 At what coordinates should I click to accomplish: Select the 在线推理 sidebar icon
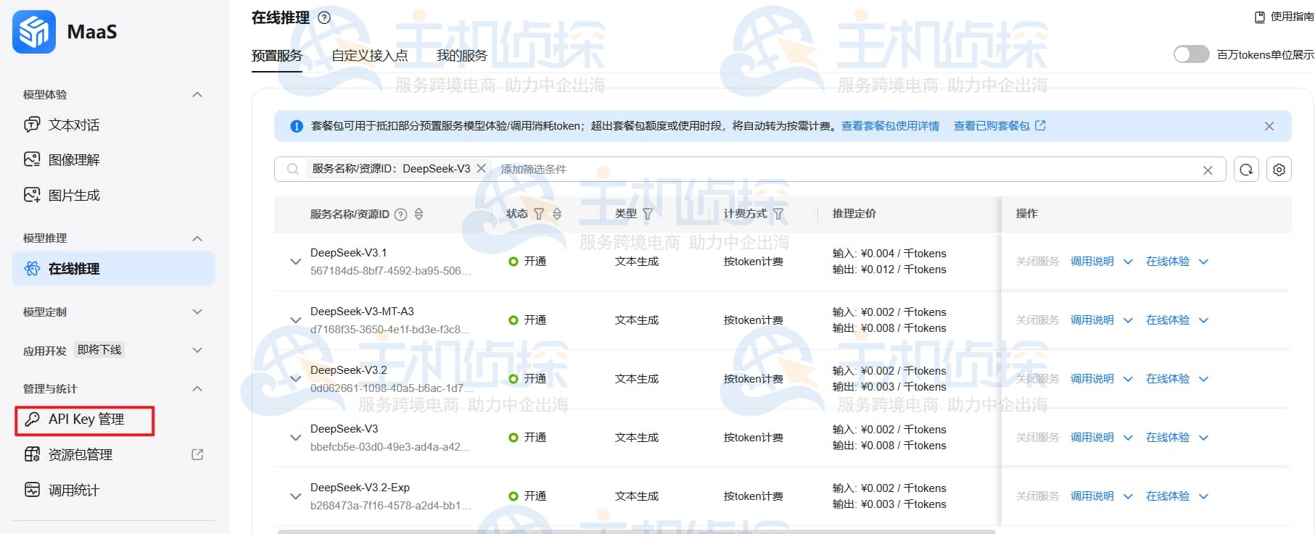32,269
